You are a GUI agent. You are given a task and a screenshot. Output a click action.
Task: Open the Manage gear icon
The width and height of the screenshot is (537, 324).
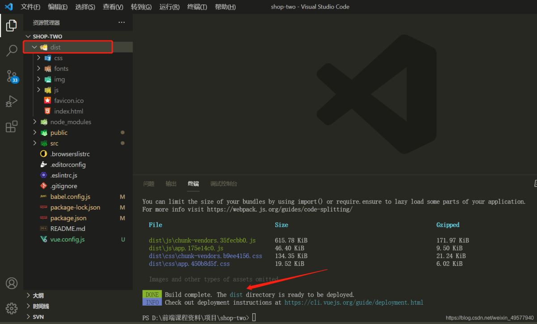point(12,308)
